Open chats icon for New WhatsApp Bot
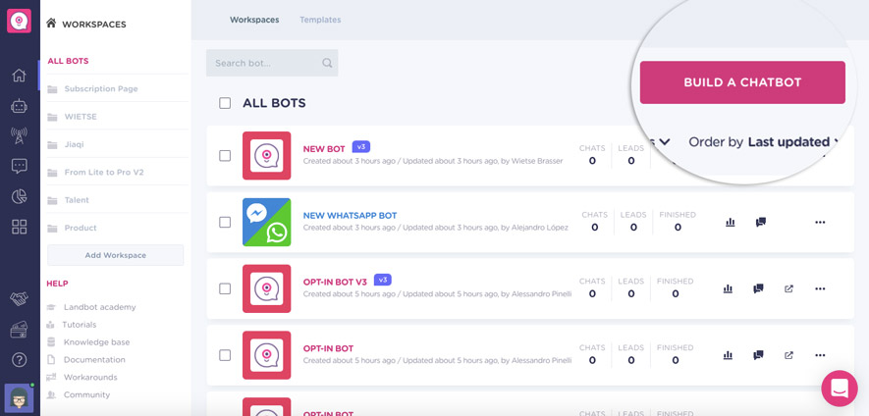869x416 pixels. (760, 222)
